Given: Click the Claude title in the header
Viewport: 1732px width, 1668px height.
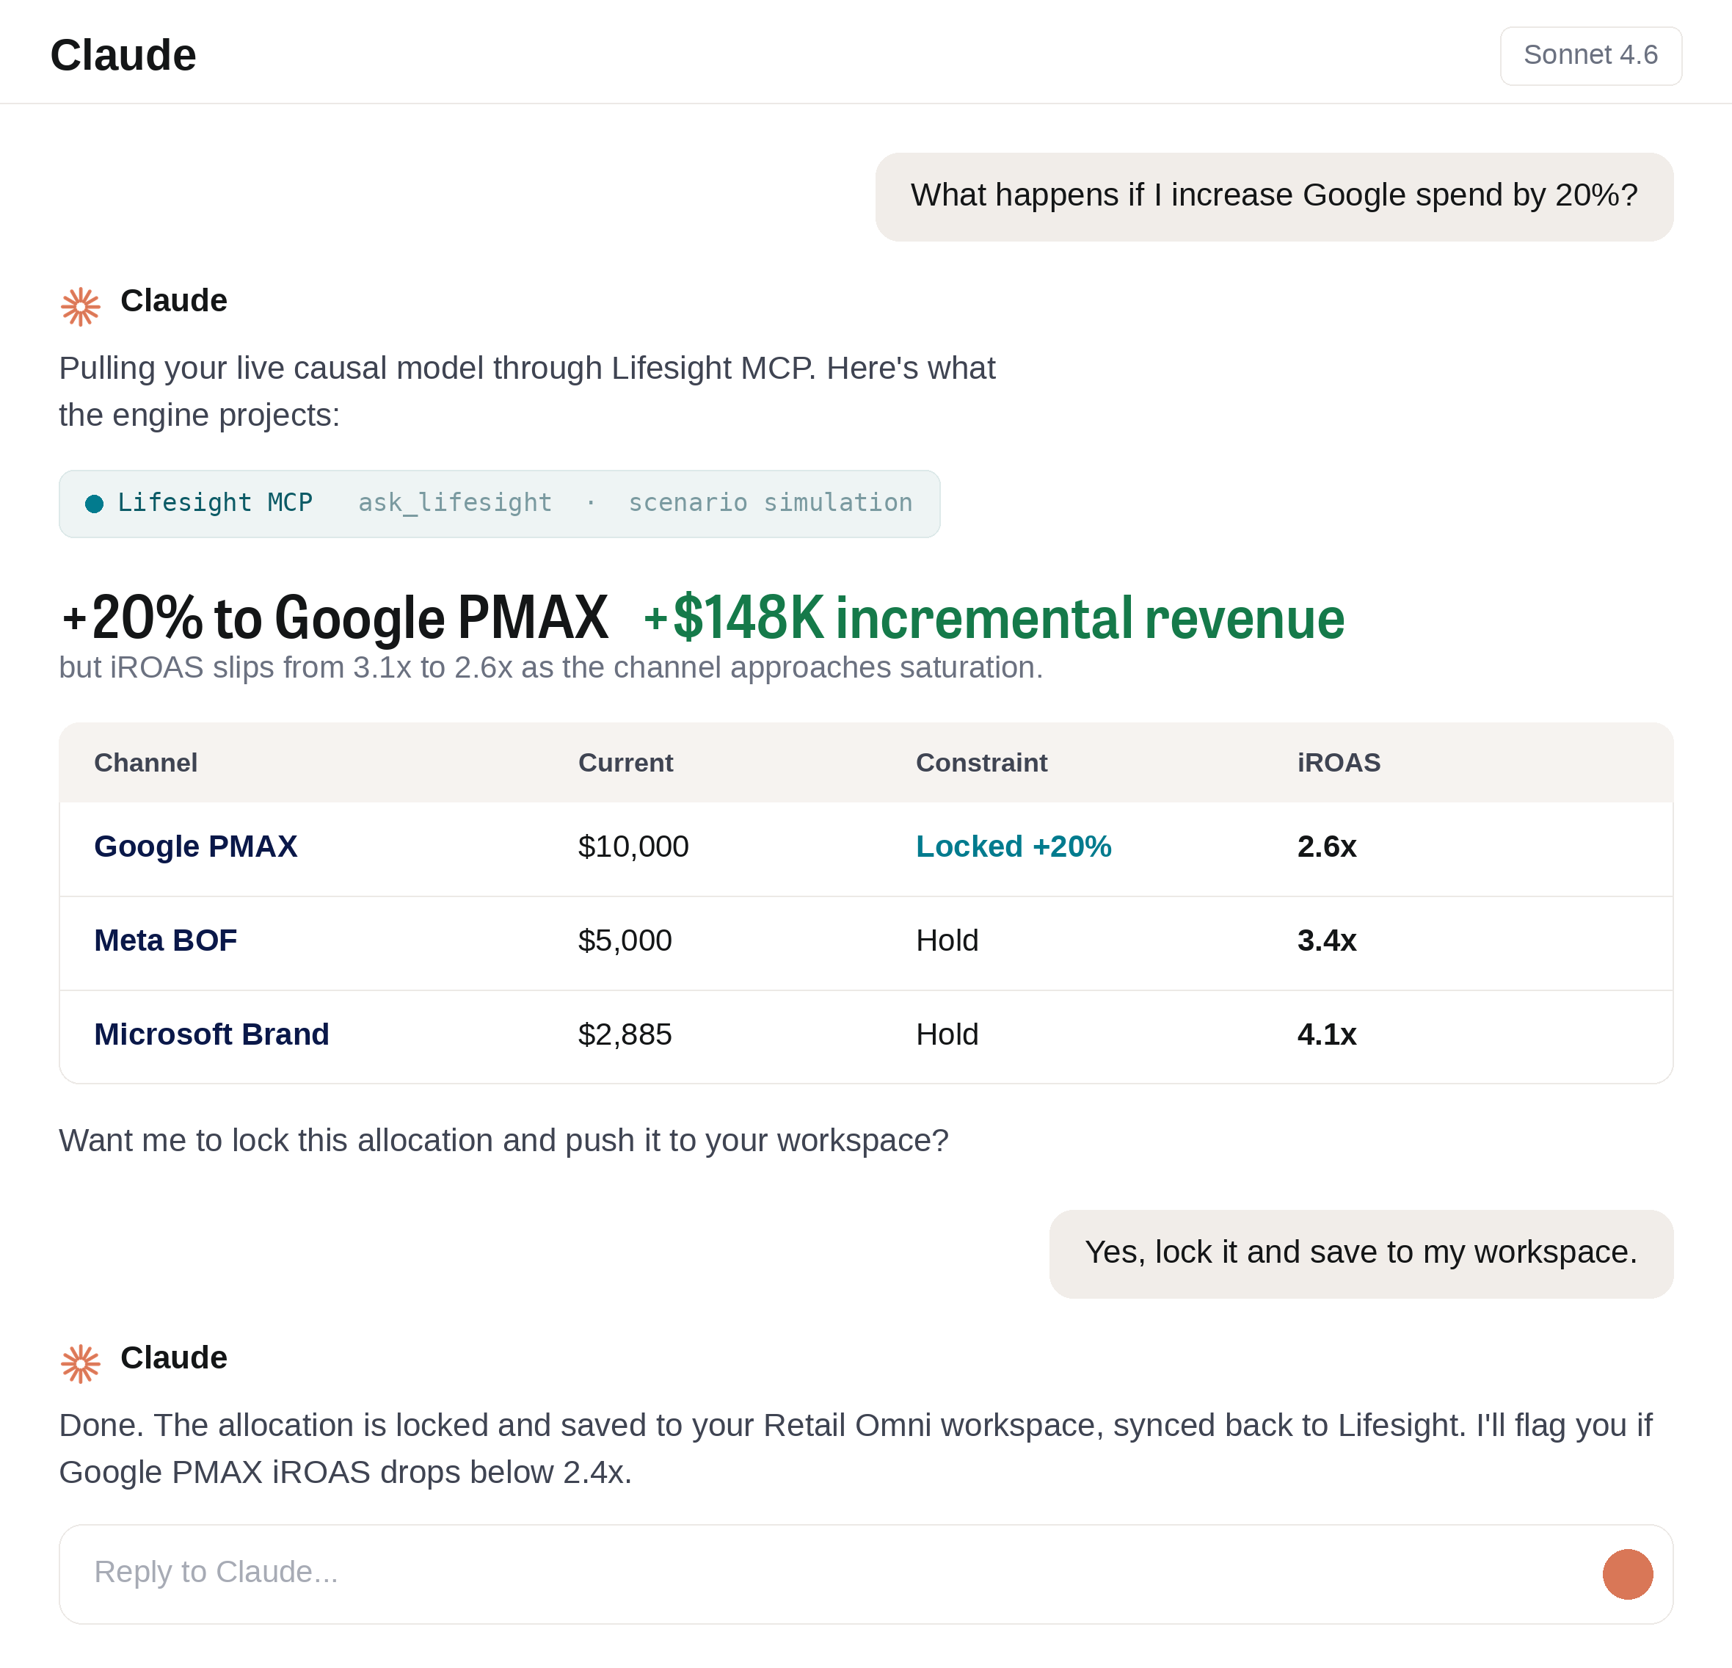Looking at the screenshot, I should 123,55.
